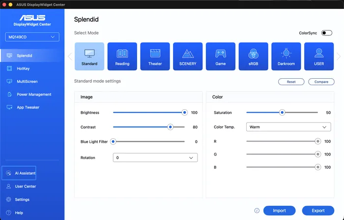Click the Contrast value 80
Image resolution: width=344 pixels, height=220 pixels.
195,127
